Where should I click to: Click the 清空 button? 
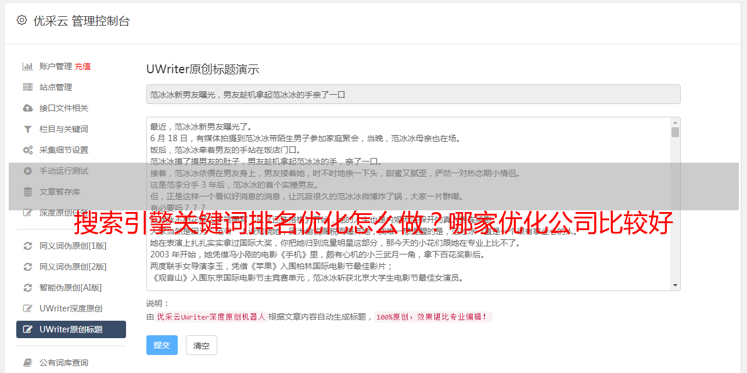[202, 345]
